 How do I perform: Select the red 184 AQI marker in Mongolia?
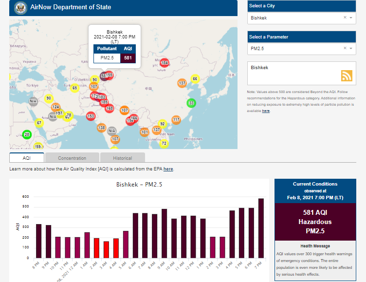165,63
